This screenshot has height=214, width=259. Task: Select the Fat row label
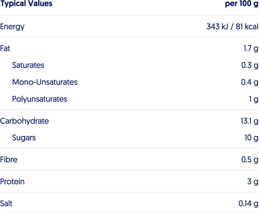(5, 48)
